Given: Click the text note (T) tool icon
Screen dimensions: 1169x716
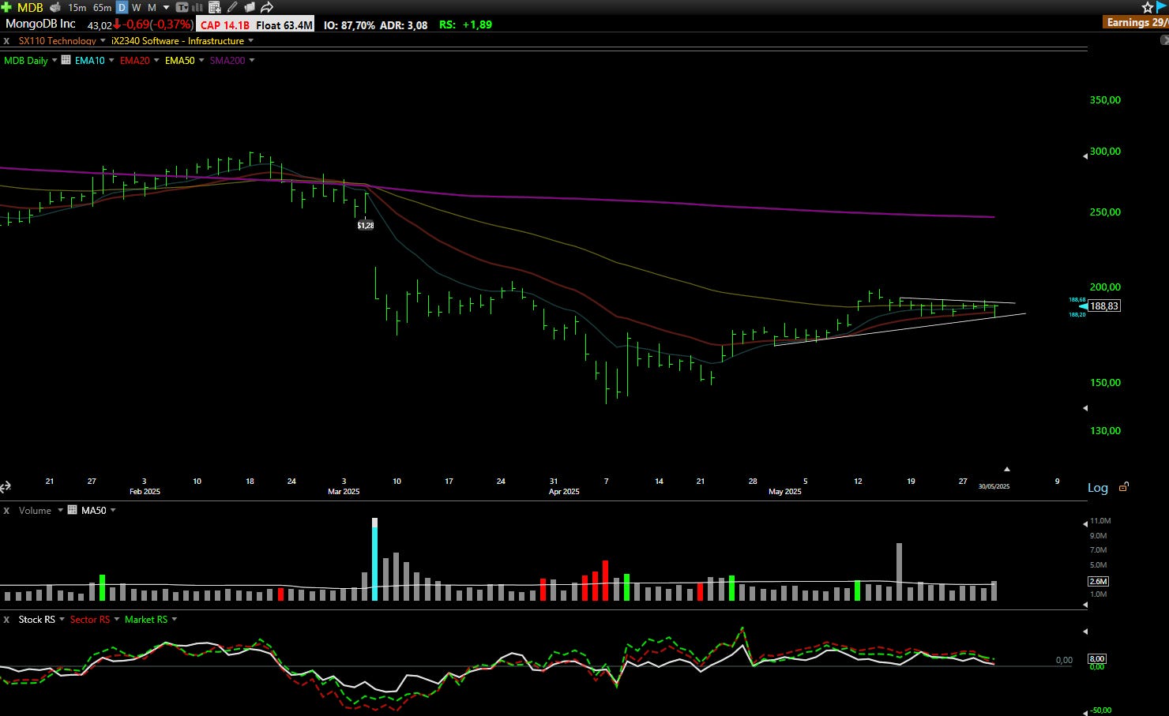Looking at the screenshot, I should (x=182, y=7).
